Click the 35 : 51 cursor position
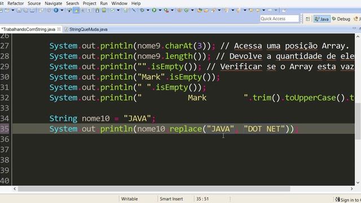Screen dimensions: 361x203 (202, 199)
